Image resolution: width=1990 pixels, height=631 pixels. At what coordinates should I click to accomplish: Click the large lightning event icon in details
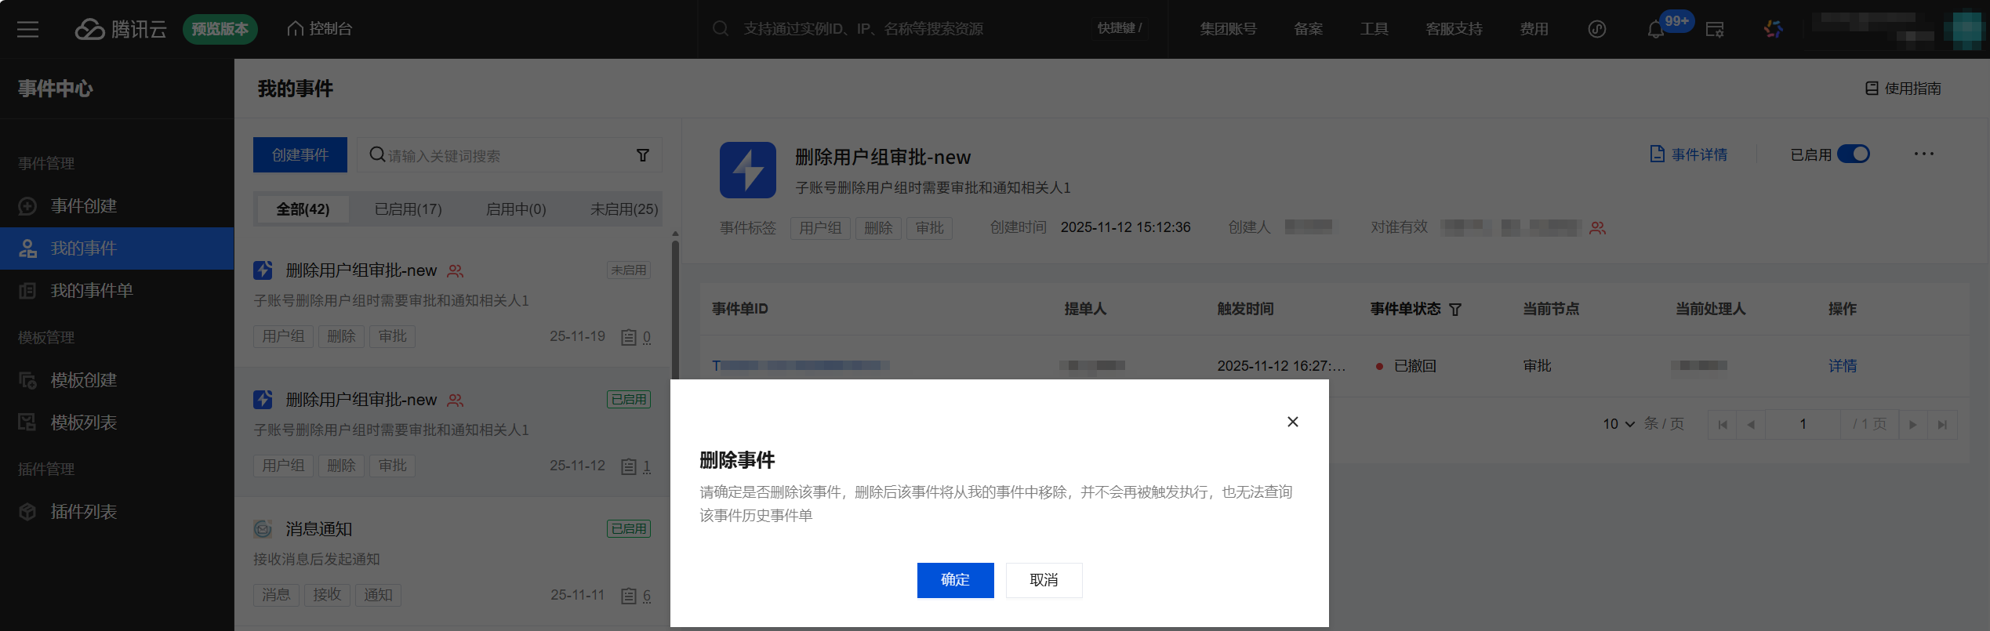tap(748, 170)
